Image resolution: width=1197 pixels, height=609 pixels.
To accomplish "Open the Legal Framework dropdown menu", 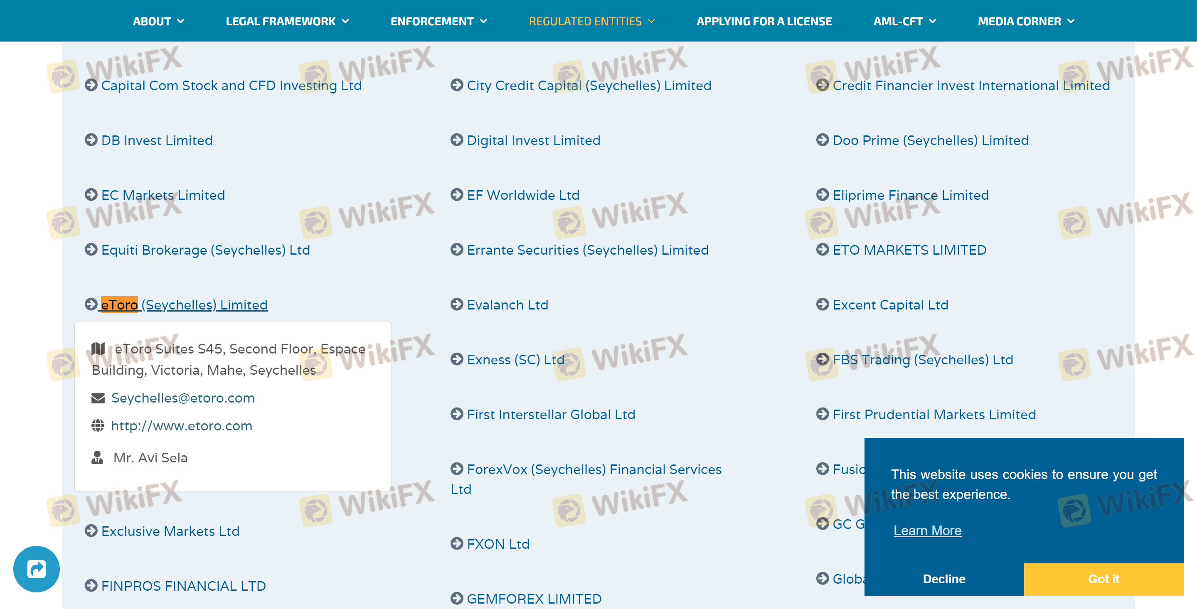I will tap(287, 21).
